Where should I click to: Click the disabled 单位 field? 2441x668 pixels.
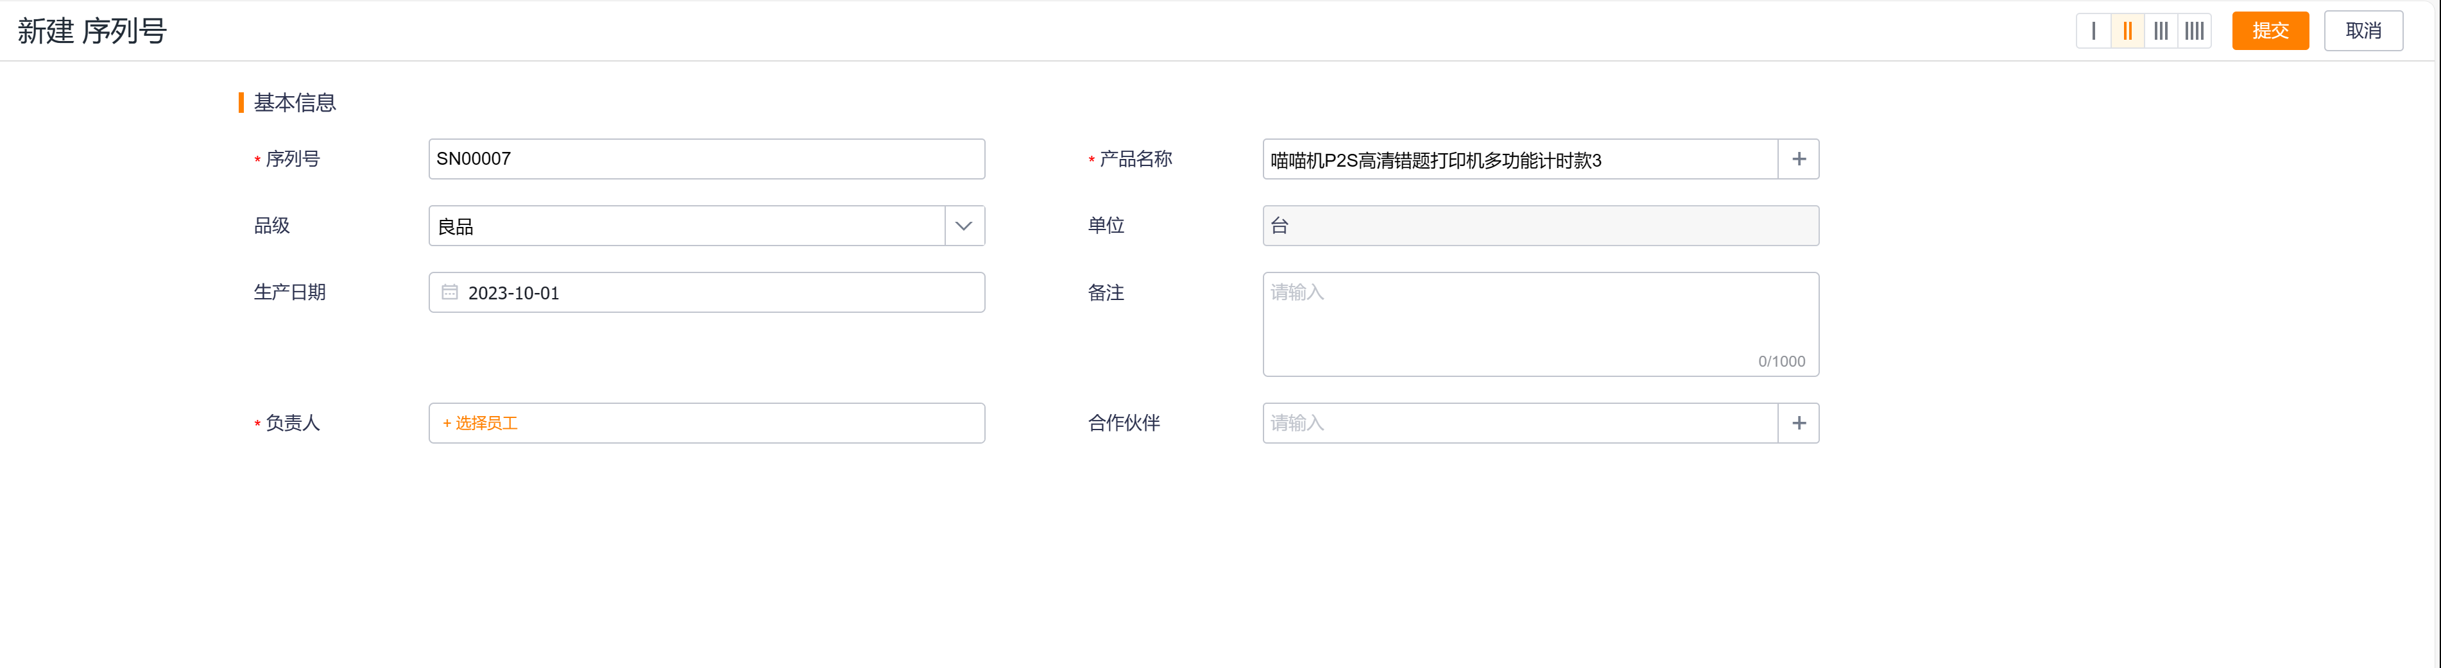pos(1540,226)
